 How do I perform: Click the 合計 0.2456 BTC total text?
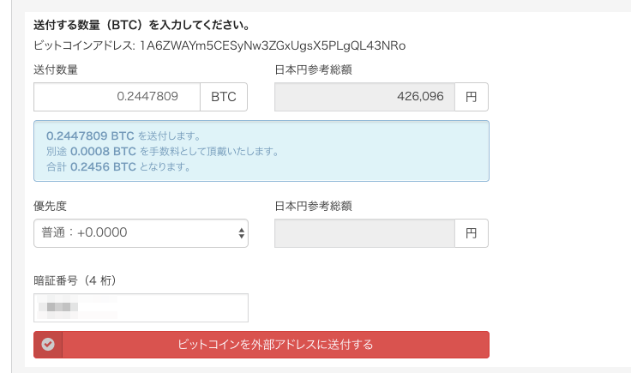tap(91, 166)
